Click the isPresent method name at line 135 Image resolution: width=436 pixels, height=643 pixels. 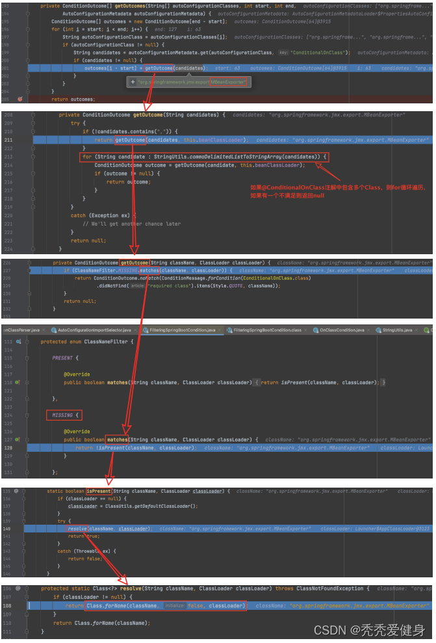coord(99,491)
